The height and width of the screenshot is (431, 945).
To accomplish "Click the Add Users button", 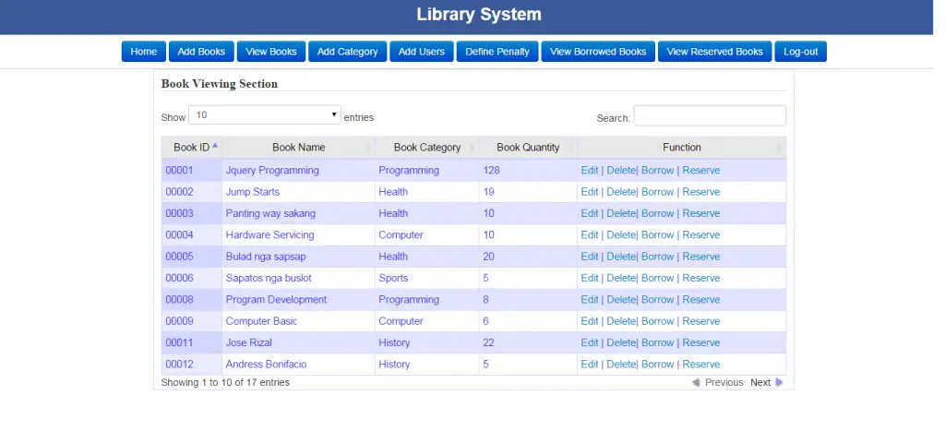I will pyautogui.click(x=422, y=52).
